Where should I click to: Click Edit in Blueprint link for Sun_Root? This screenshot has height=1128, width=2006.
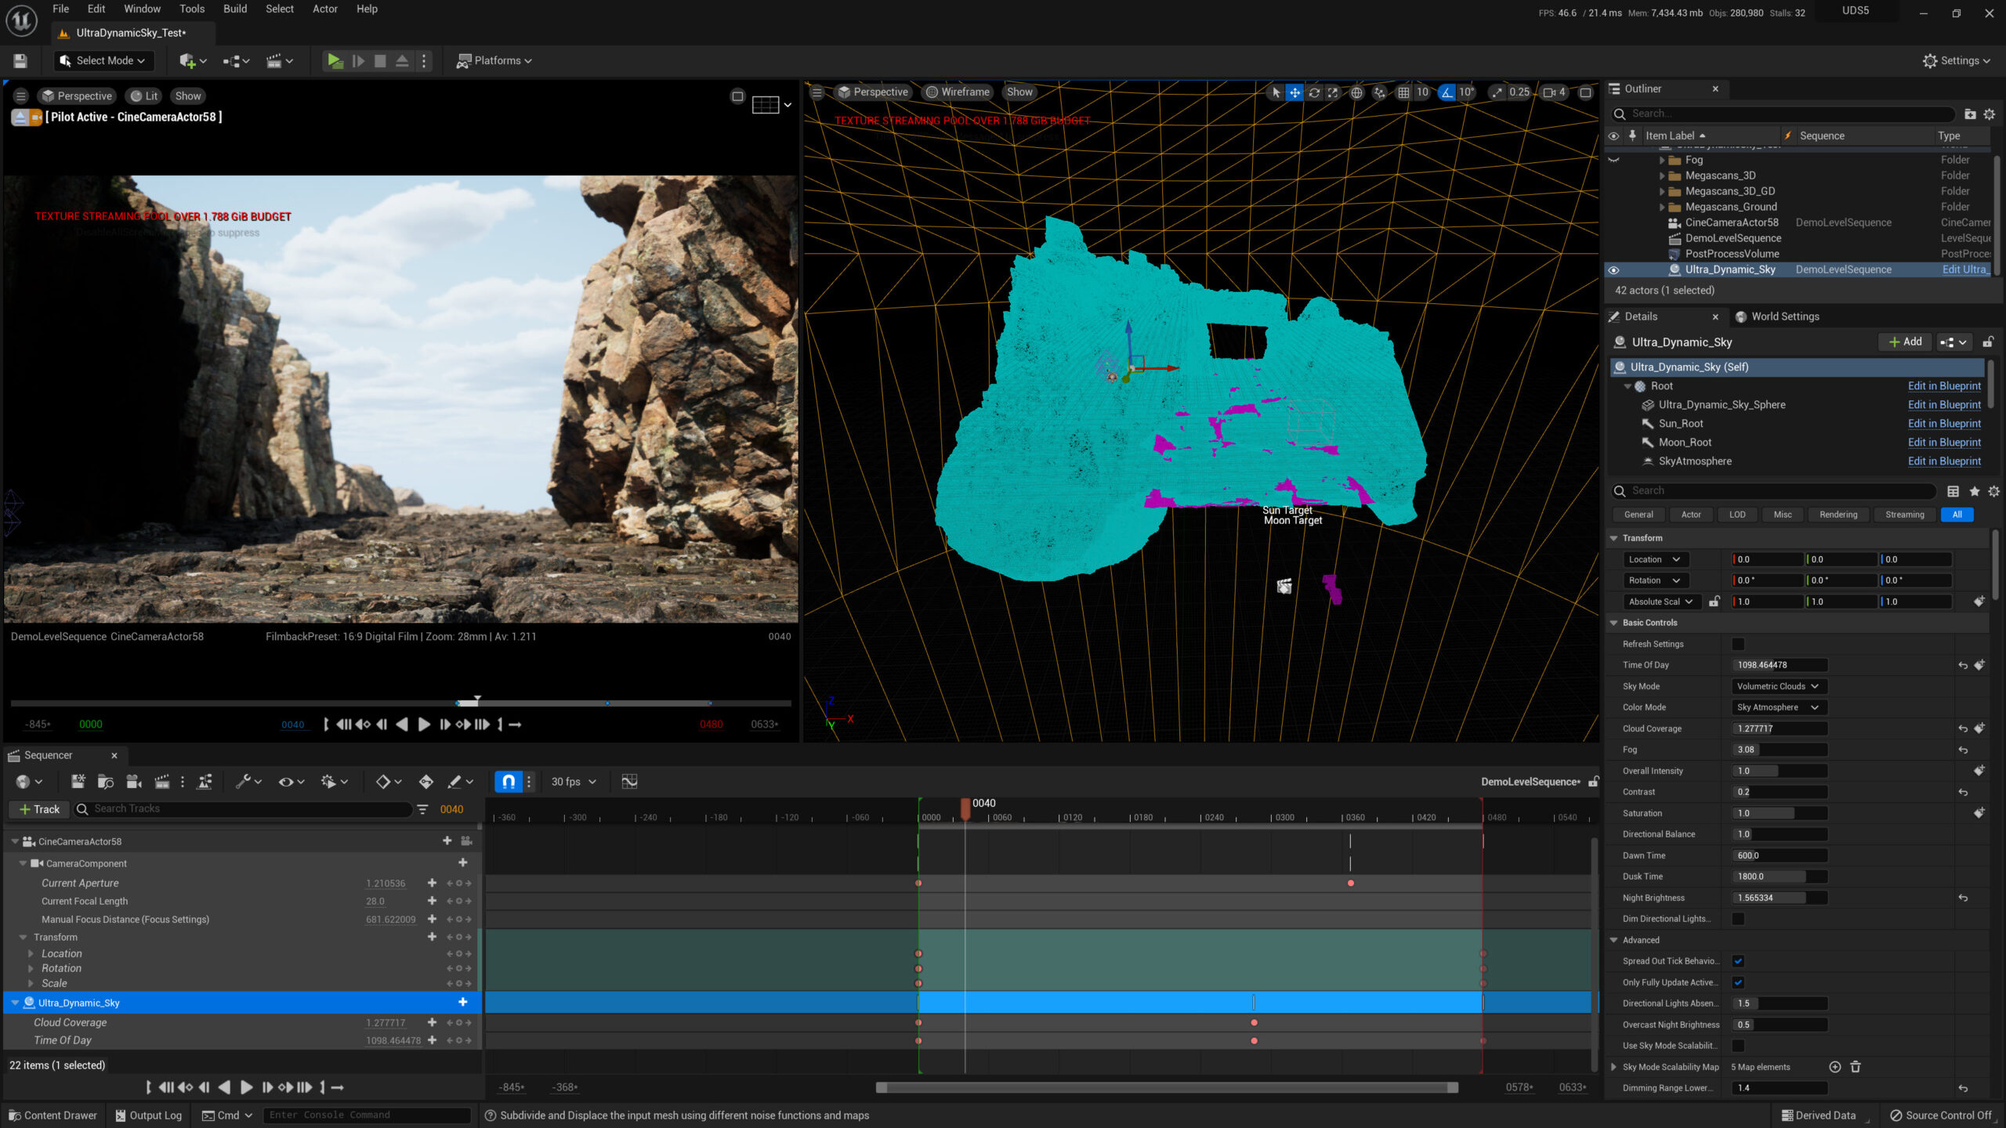(x=1943, y=424)
